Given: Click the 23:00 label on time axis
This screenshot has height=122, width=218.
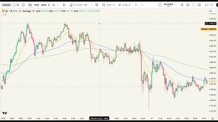Looking at the screenshot, I should click(143, 119).
